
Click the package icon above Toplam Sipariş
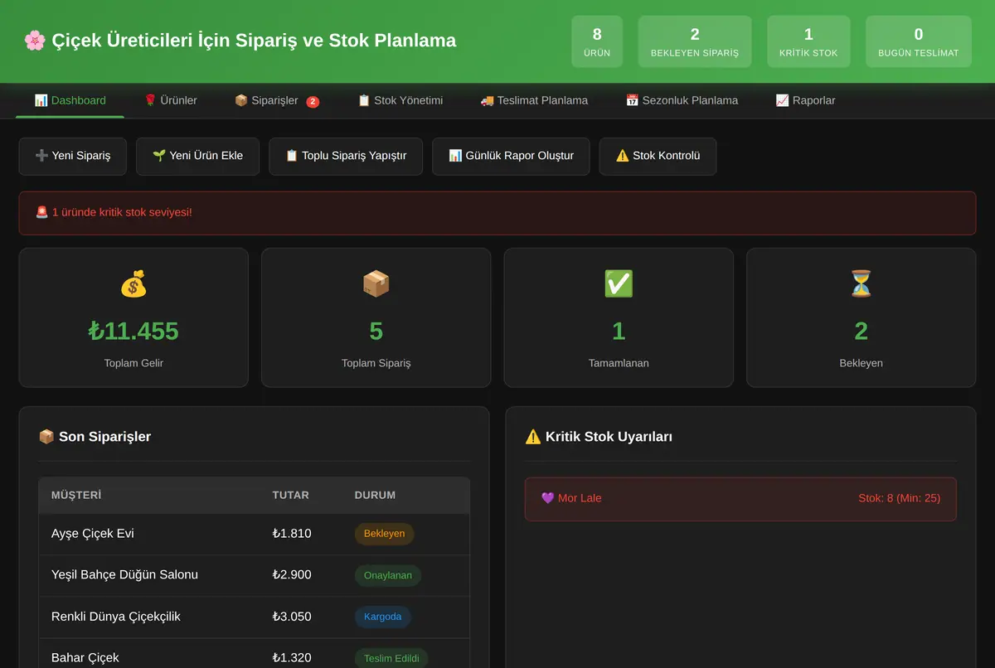pyautogui.click(x=376, y=284)
